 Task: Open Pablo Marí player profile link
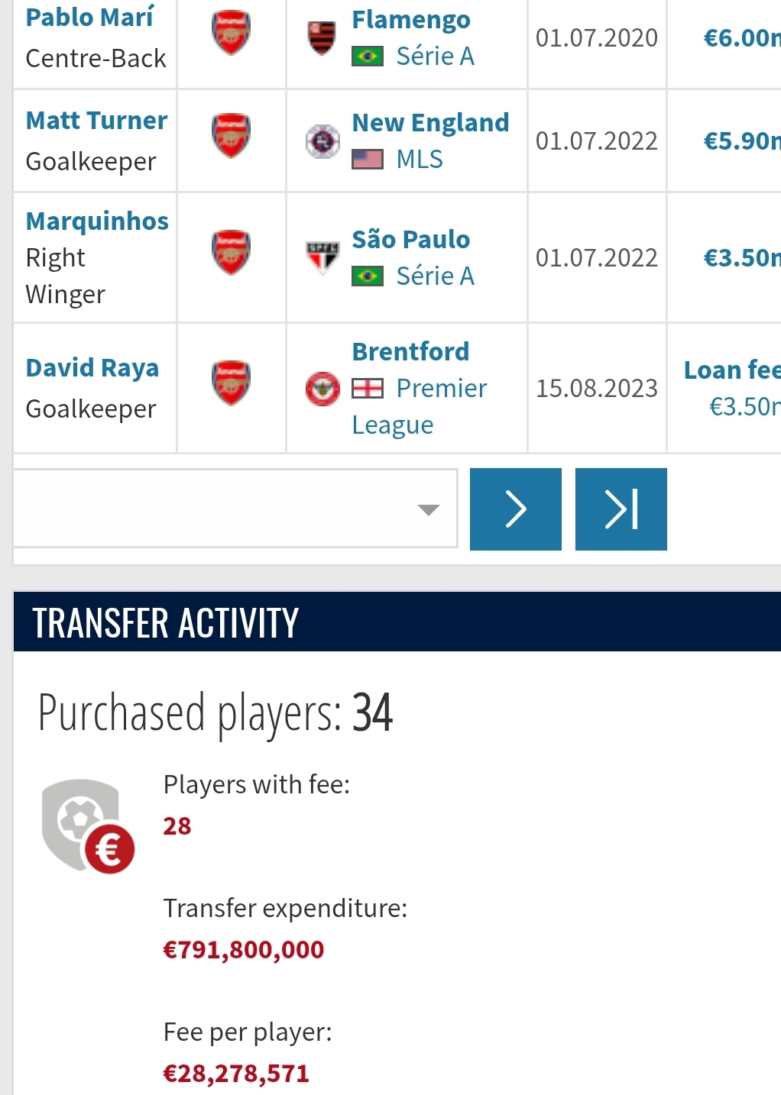(x=89, y=17)
